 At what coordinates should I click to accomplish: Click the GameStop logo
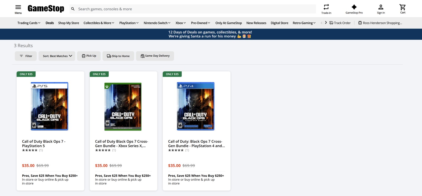(46, 9)
